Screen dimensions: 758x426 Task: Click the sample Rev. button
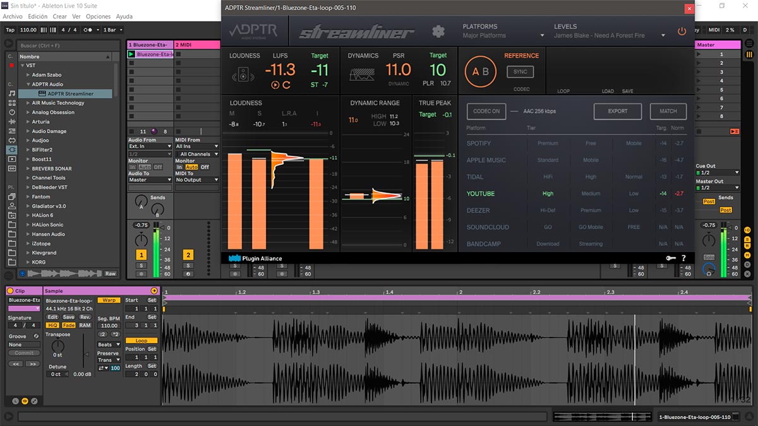[85, 317]
